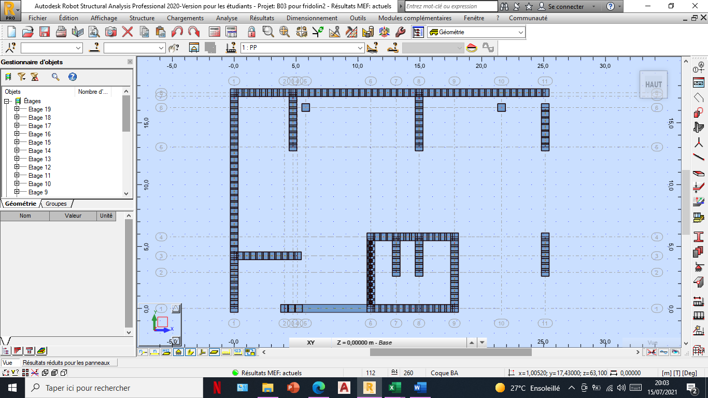The image size is (708, 398).
Task: Click the object inspector tree vertical scrollbar
Action: click(x=126, y=113)
